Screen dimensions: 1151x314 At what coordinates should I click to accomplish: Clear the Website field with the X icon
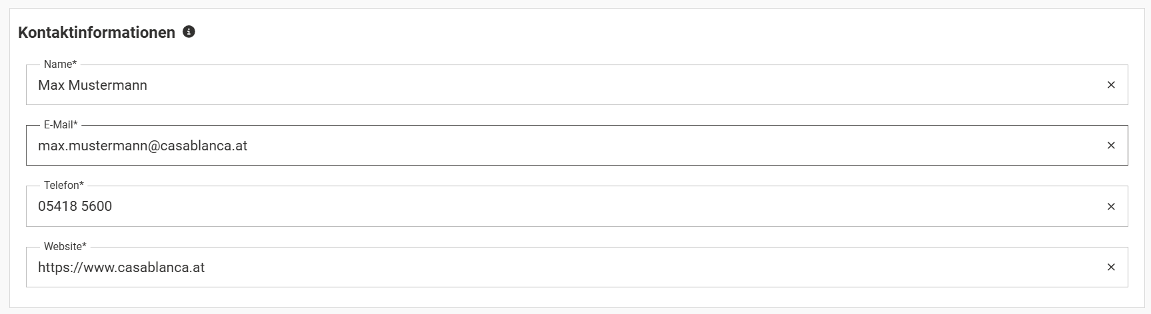[1110, 267]
